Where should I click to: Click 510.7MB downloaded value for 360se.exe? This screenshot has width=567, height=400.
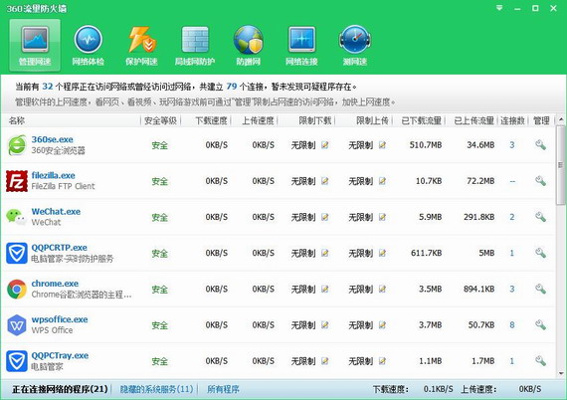(x=426, y=145)
